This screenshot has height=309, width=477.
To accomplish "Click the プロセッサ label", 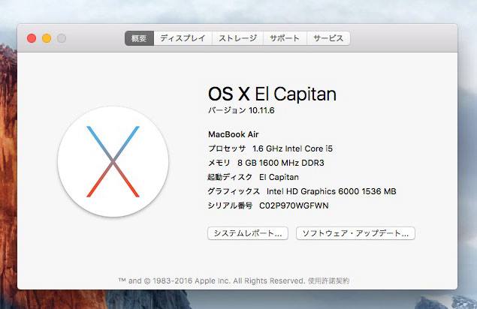I will click(227, 148).
